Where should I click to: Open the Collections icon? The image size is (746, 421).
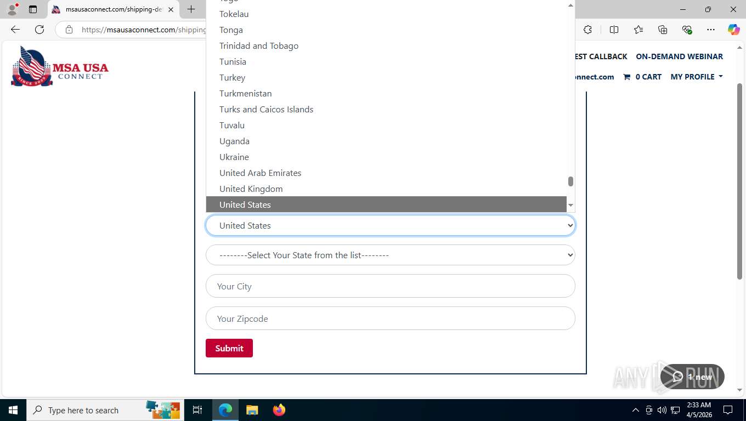(x=663, y=30)
